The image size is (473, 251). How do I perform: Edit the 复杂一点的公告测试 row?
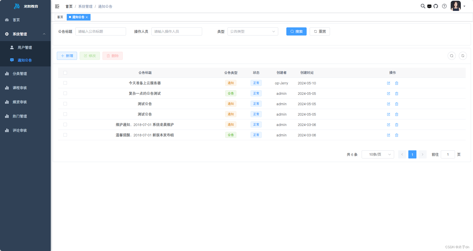389,94
